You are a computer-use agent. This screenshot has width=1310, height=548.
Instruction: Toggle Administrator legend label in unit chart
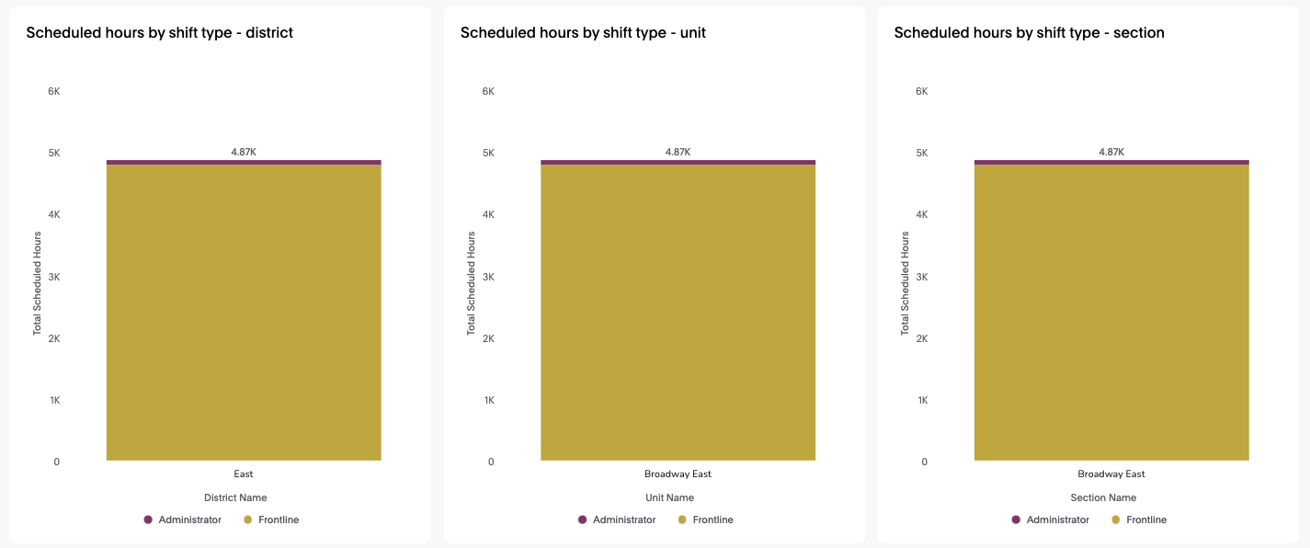[624, 520]
